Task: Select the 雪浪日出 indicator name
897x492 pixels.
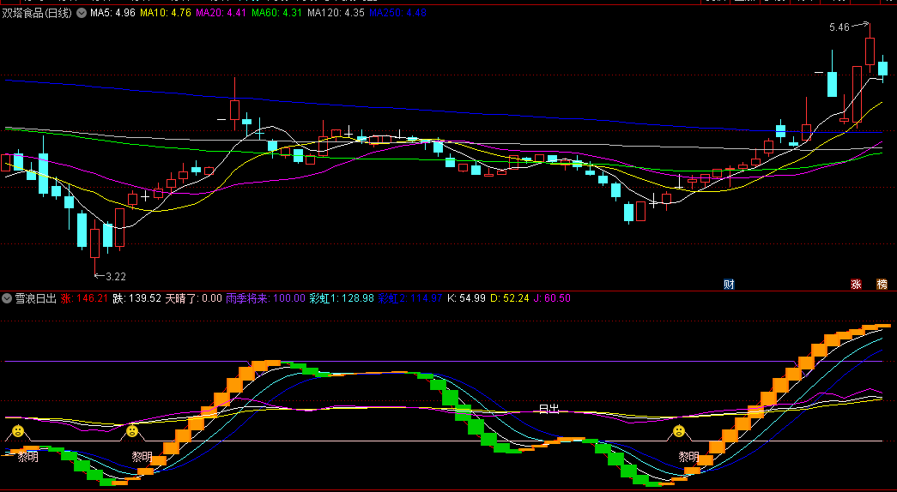Action: (35, 298)
